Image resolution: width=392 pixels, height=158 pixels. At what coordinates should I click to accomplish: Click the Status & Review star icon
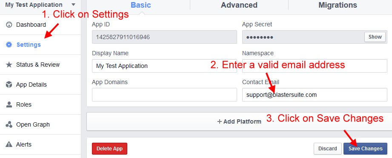(9, 65)
